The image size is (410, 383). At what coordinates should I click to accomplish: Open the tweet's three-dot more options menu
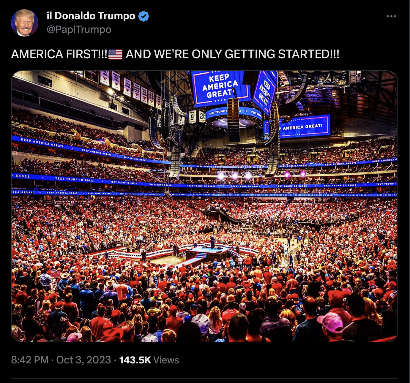pyautogui.click(x=391, y=16)
